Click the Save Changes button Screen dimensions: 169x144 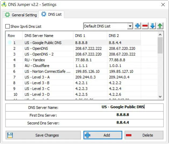point(43,135)
